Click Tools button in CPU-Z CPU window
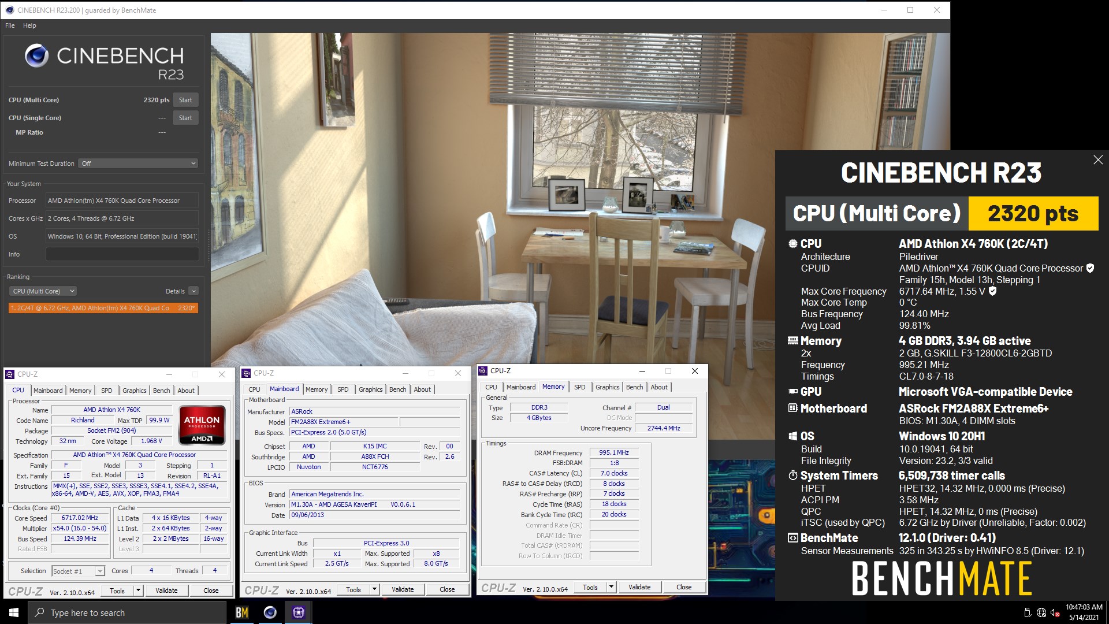The width and height of the screenshot is (1109, 624). (x=117, y=590)
